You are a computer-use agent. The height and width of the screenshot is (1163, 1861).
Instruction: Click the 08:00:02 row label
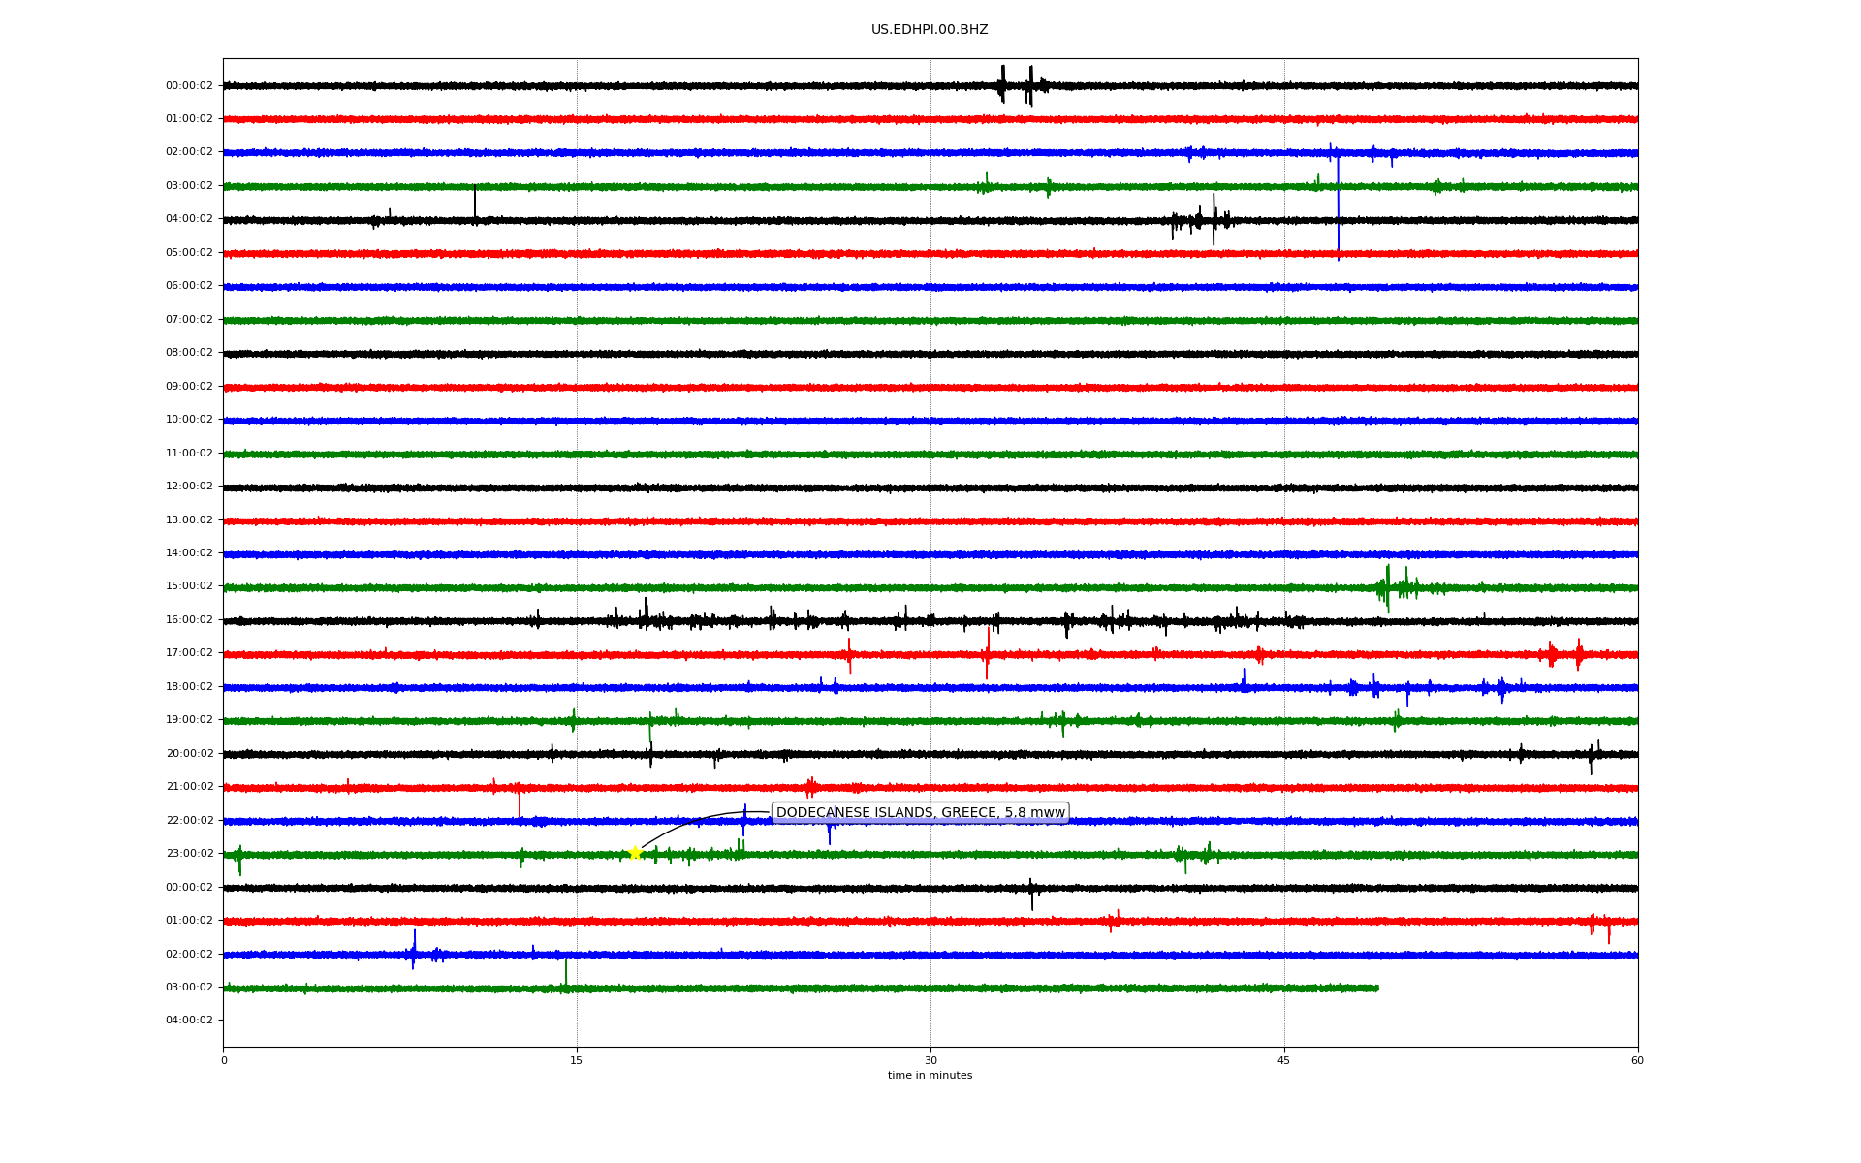click(x=189, y=353)
